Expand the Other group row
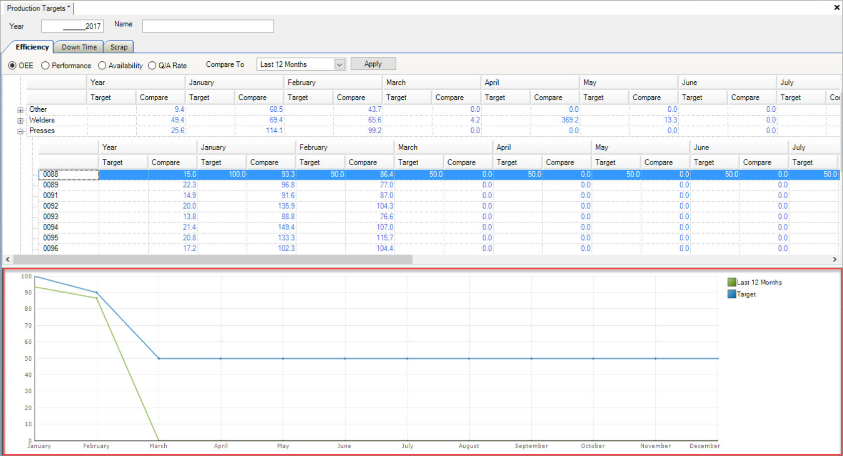This screenshot has height=456, width=843. tap(20, 110)
